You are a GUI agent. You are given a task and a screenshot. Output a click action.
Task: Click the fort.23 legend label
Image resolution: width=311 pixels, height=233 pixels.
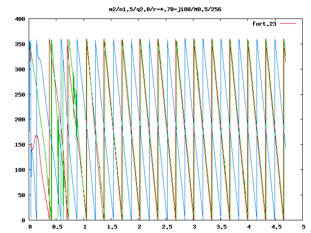click(264, 24)
